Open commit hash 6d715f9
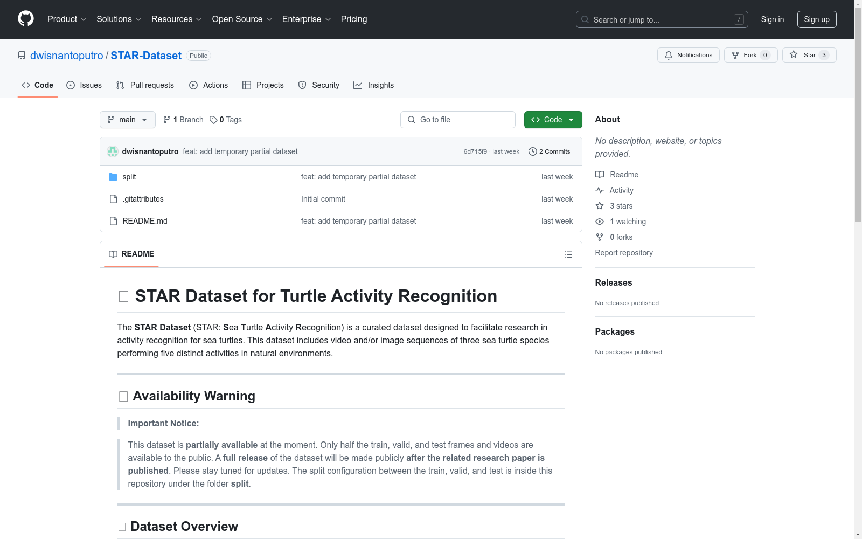 tap(475, 151)
